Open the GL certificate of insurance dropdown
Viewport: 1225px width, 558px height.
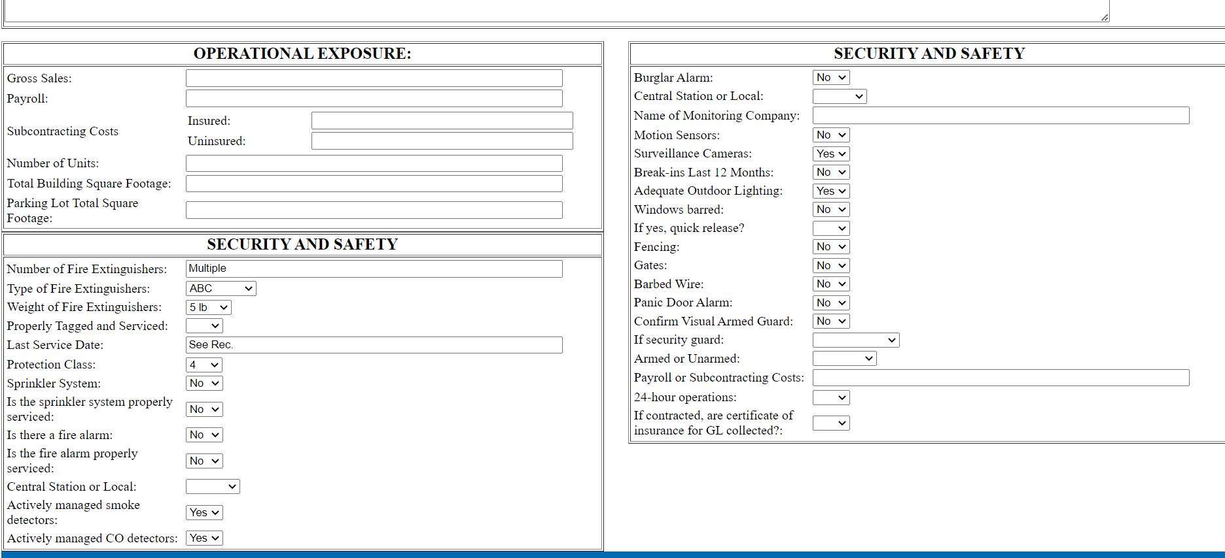coord(831,423)
